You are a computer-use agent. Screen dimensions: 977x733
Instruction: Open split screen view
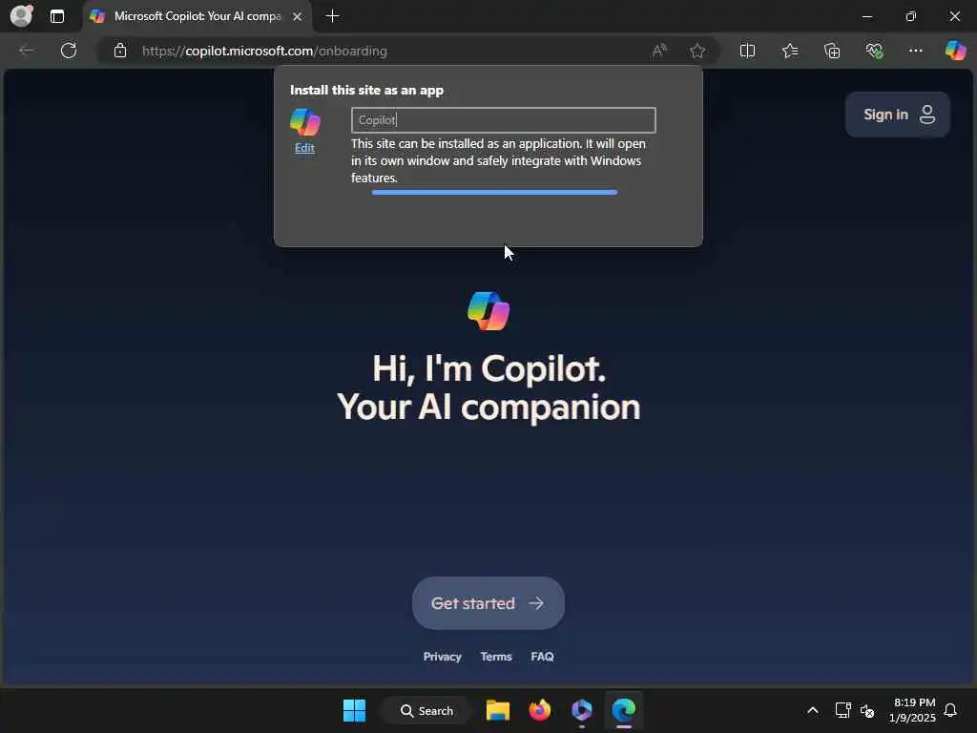(x=747, y=51)
